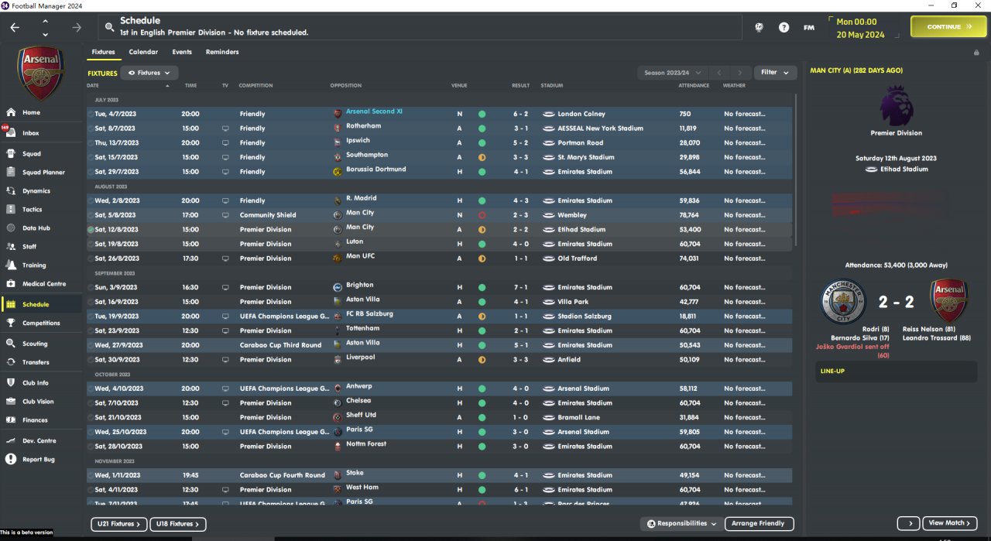Click the fixtures list vertical scrollbar
This screenshot has width=991, height=541.
[795, 170]
